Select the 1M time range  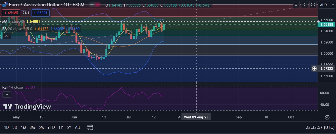click(x=24, y=127)
